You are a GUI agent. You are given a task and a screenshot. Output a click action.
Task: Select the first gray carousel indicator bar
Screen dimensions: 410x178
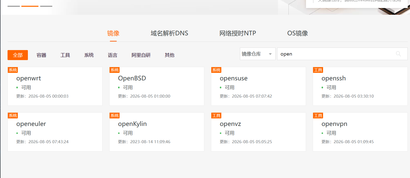tap(14, 6)
